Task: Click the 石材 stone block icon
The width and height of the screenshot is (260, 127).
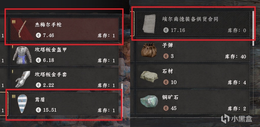Action: pyautogui.click(x=149, y=77)
